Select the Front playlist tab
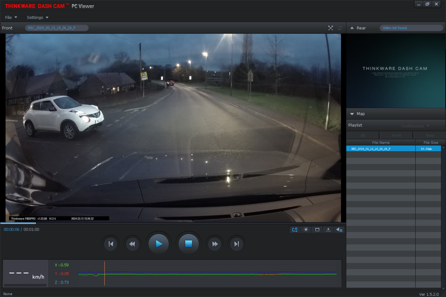 tap(396, 136)
